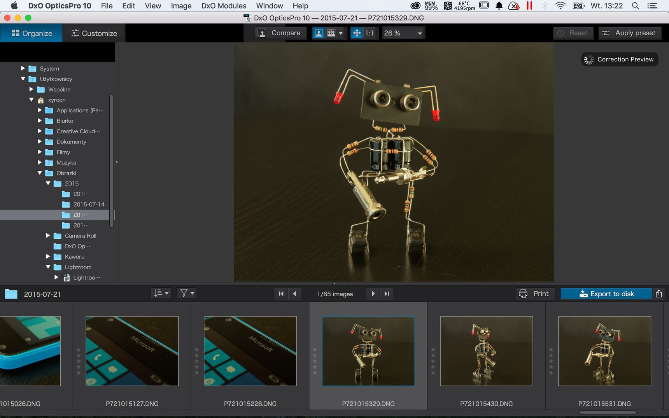Click Apply preset button
The height and width of the screenshot is (418, 669).
[x=629, y=33]
